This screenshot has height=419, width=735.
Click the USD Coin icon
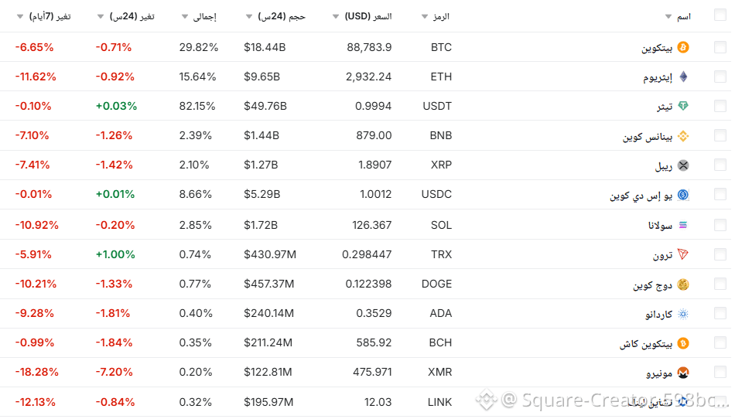683,195
